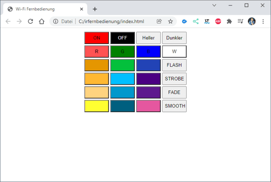Pick the yellow color swatch
The height and width of the screenshot is (182, 271).
pyautogui.click(x=96, y=106)
